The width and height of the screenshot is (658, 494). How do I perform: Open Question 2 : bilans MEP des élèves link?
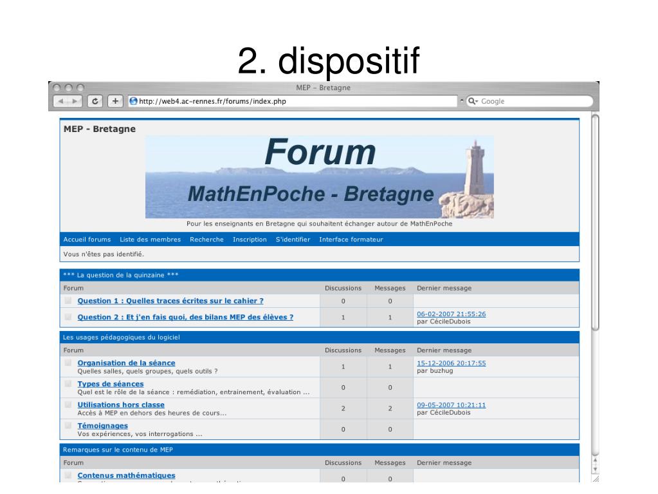(x=185, y=317)
